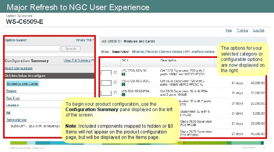
Task: Select radio button for VS-S720-10G-3CXL
Action: (115, 83)
